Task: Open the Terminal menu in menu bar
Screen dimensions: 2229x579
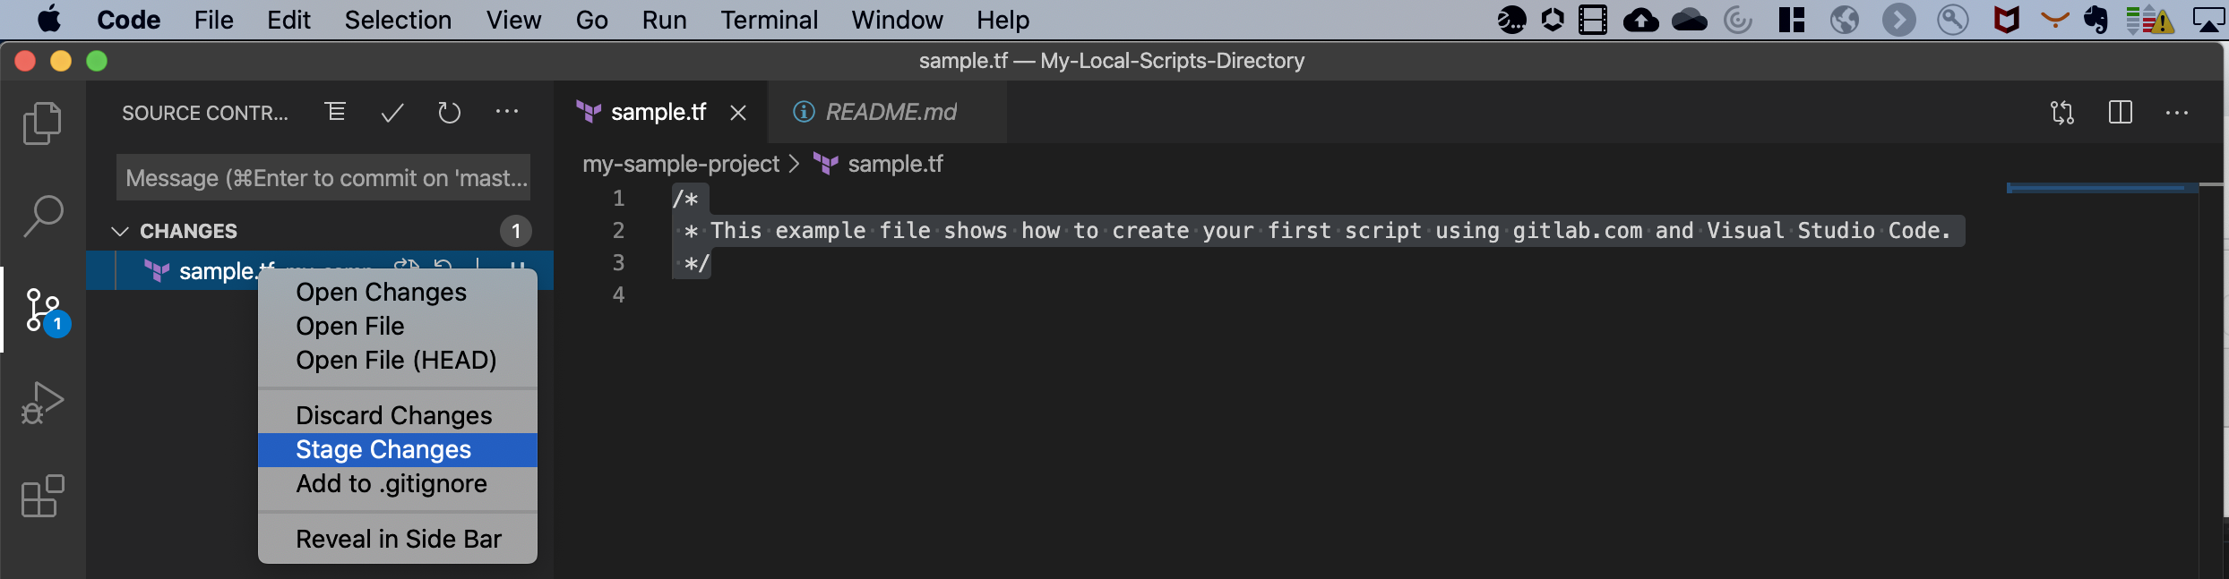Action: [769, 20]
